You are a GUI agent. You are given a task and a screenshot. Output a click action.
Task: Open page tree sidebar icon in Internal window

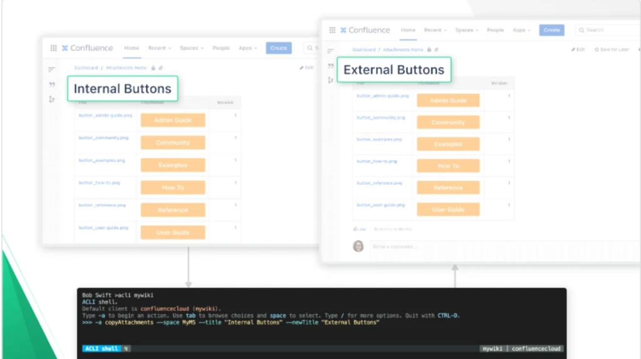point(51,69)
